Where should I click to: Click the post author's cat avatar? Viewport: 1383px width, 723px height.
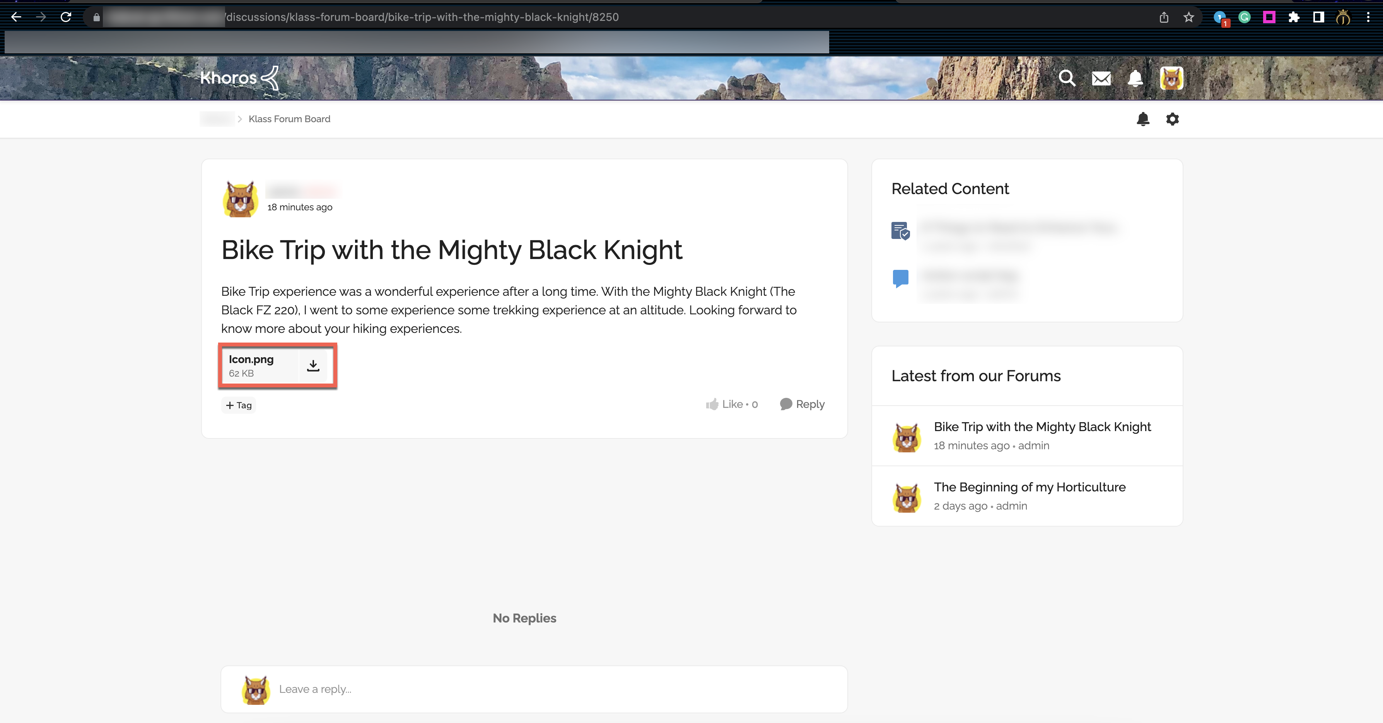[240, 199]
